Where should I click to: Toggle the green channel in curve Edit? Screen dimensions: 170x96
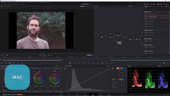point(122,68)
